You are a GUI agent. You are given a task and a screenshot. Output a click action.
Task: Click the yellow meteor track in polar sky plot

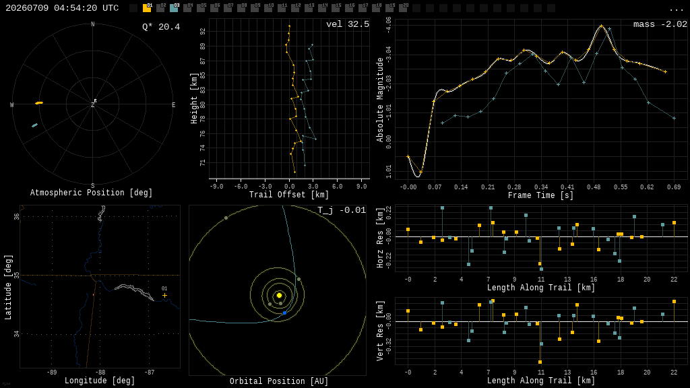[39, 103]
